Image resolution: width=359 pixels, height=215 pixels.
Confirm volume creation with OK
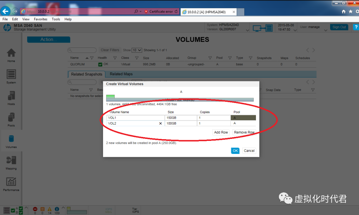click(x=235, y=151)
